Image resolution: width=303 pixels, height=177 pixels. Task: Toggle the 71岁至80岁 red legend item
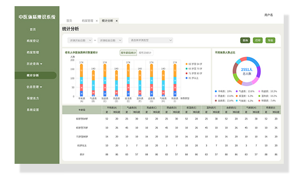pos(194,73)
